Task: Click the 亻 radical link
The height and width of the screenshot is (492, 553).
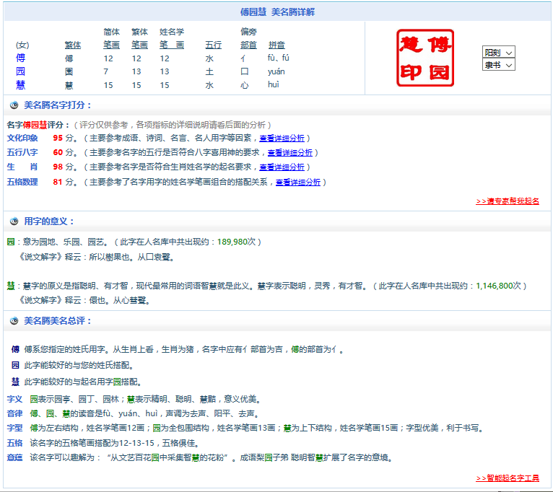Action: [244, 58]
